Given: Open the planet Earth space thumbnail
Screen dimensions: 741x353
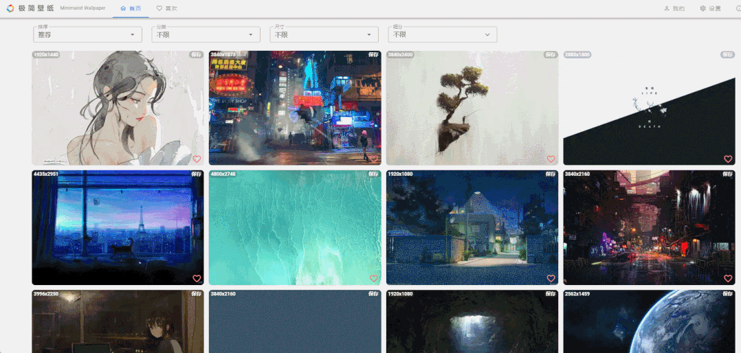Looking at the screenshot, I should [x=650, y=321].
